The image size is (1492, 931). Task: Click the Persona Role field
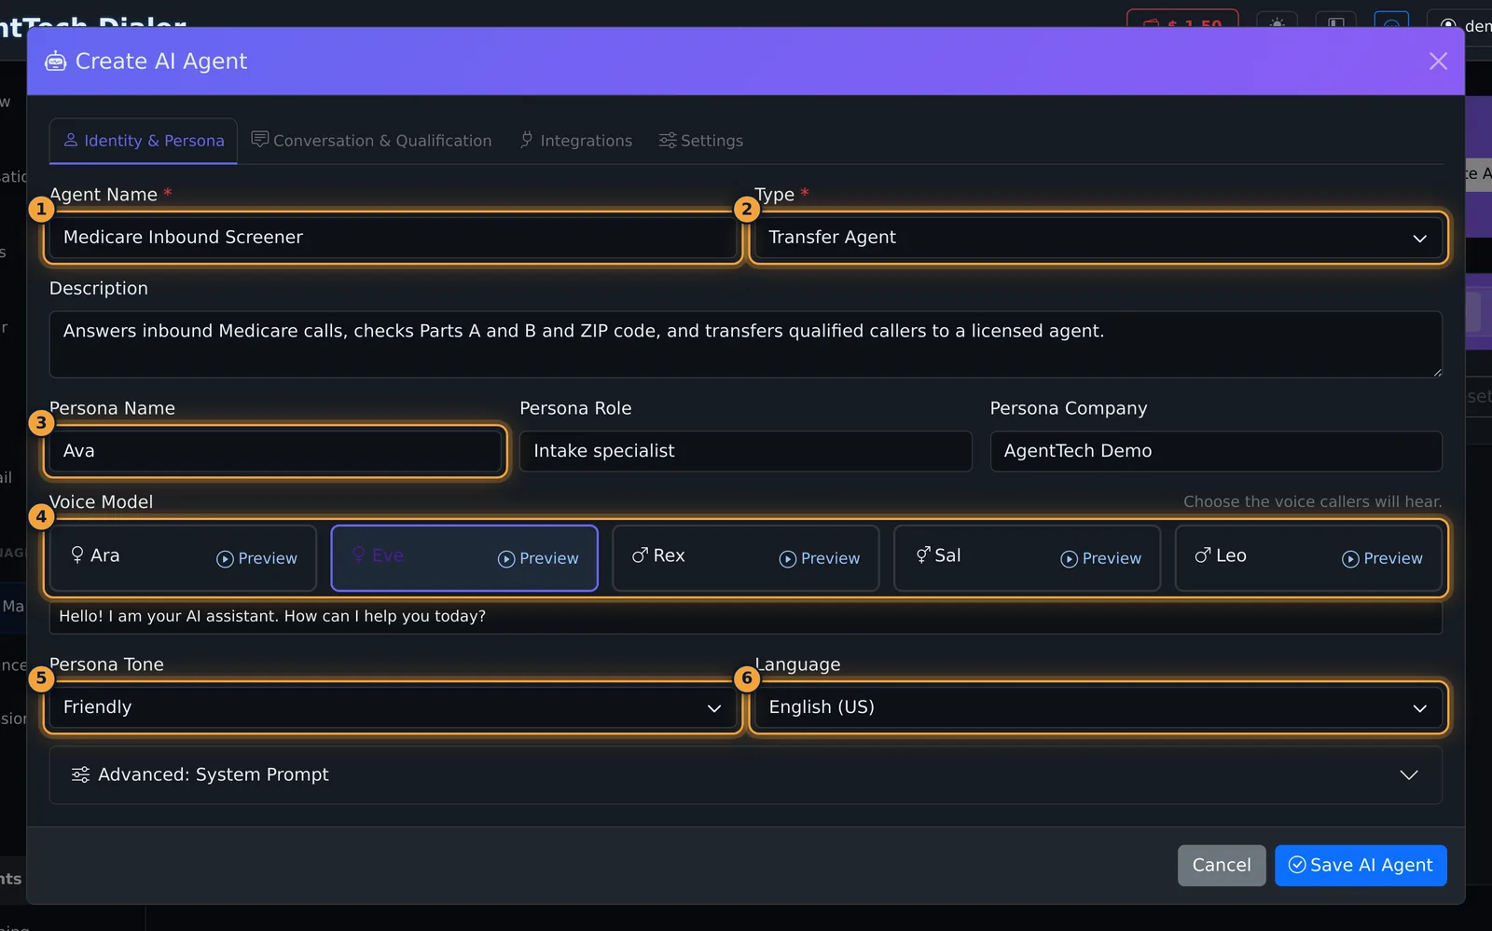tap(746, 451)
